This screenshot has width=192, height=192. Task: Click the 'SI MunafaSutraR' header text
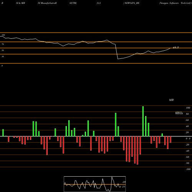tap(47, 3)
